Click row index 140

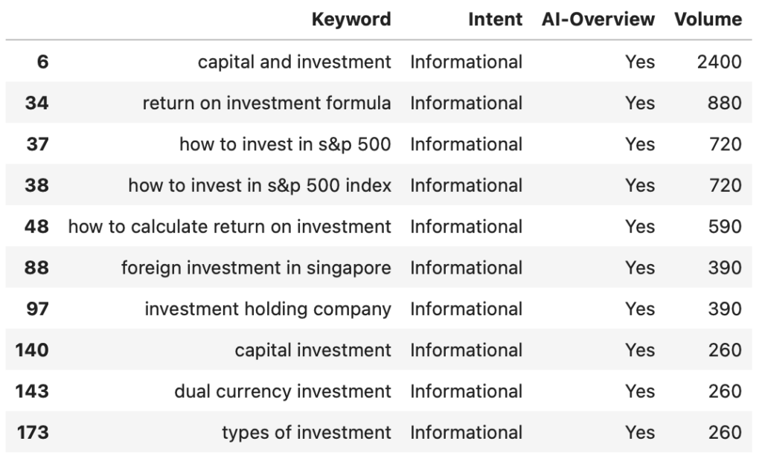pyautogui.click(x=32, y=350)
